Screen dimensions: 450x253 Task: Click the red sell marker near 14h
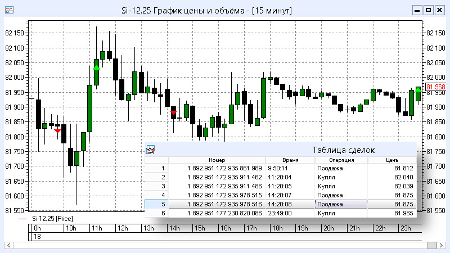(x=173, y=112)
